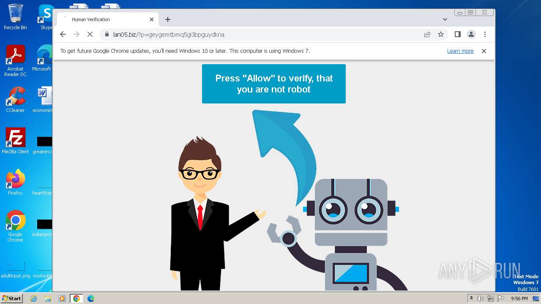Share this page using the share icon
Viewport: 541px width, 304px height.
pos(427,35)
